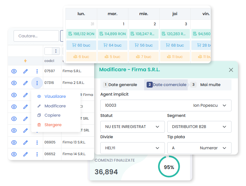Click the eye icon for row 06905
Screen dimensions: 246x186
14,143
